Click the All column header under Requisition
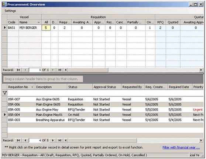The width and height of the screenshot is (206, 159). click(x=46, y=22)
